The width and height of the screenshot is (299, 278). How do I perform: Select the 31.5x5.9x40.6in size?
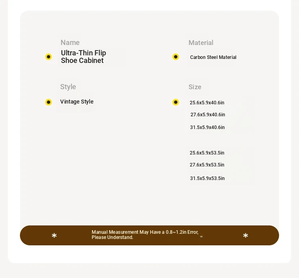[207, 127]
